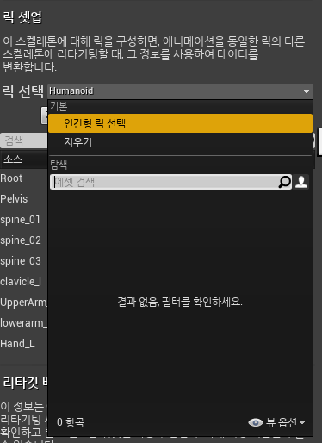Select the Pelvis bone row

[14, 199]
